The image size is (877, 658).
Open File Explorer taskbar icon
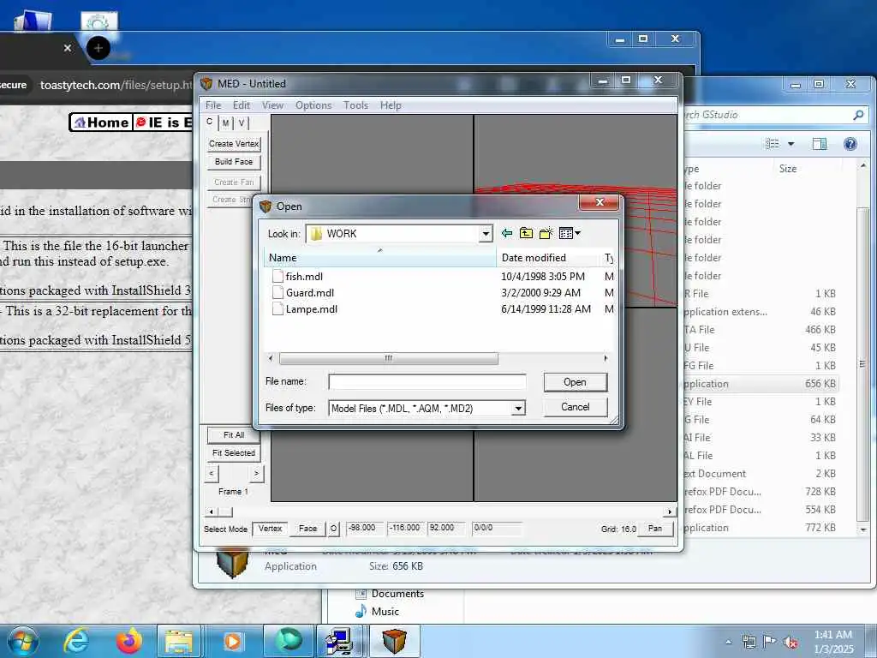pos(178,641)
